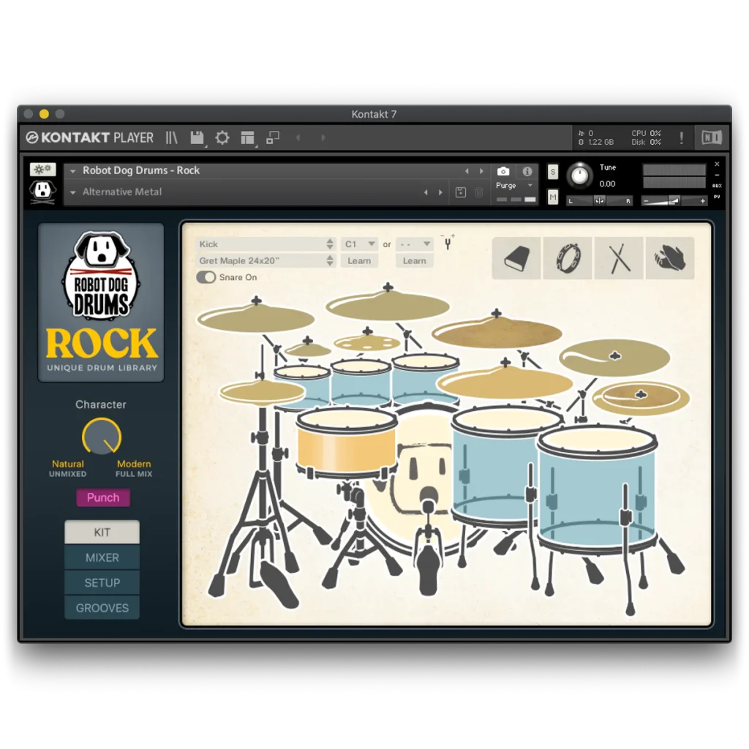
Task: Expand the Alternative Metal snapshot menu
Action: [72, 192]
